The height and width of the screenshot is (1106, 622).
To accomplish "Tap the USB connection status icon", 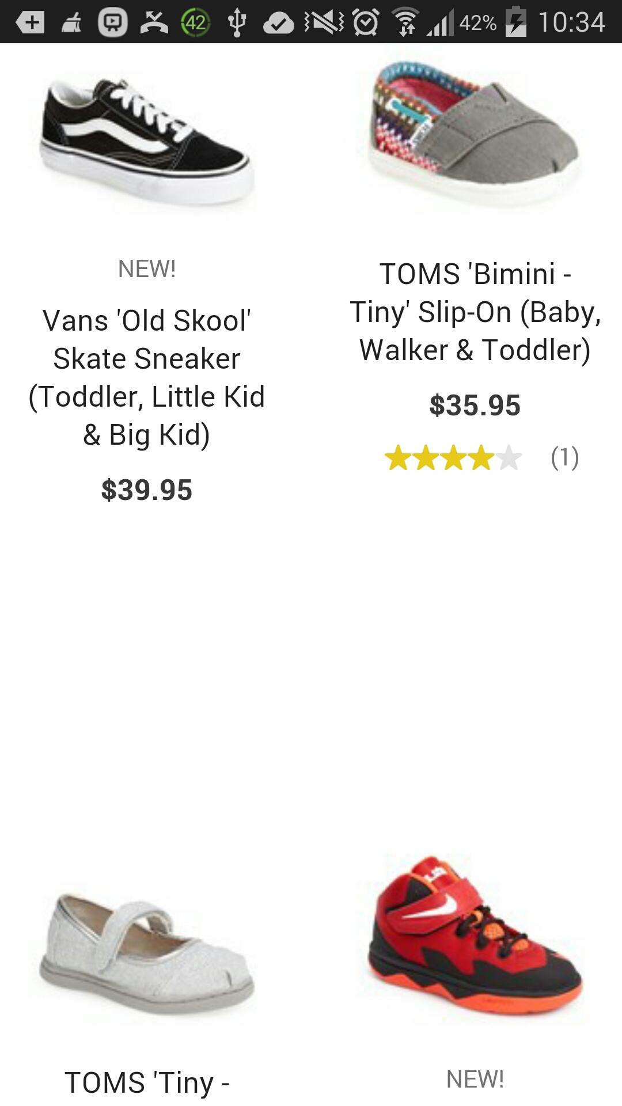I will pos(237,22).
